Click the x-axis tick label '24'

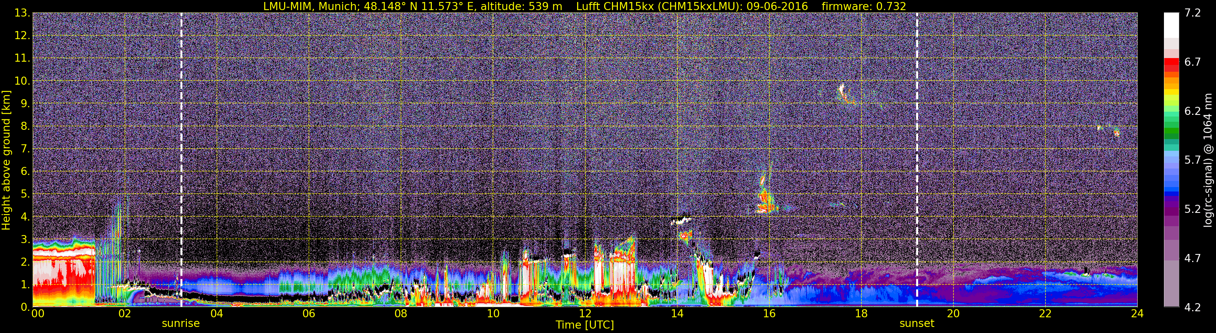pyautogui.click(x=1137, y=314)
